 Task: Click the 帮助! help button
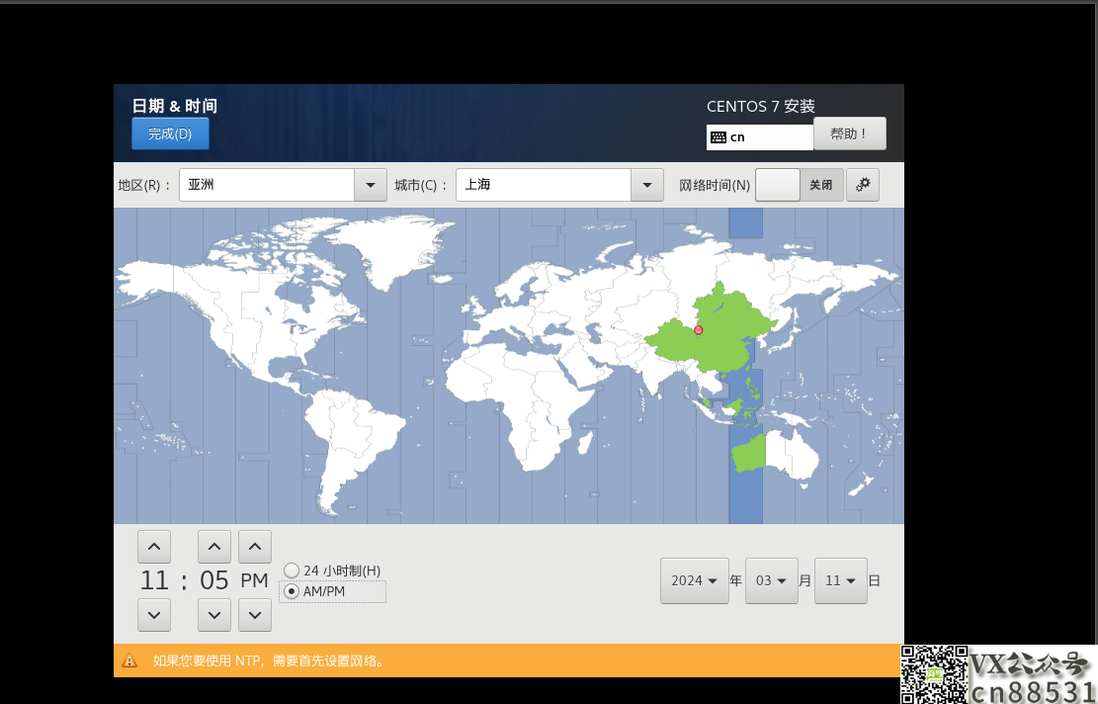click(849, 133)
